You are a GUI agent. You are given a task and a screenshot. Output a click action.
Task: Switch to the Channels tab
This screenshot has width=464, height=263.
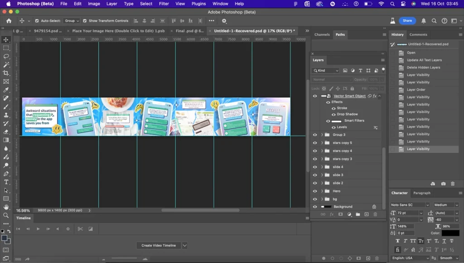(322, 34)
